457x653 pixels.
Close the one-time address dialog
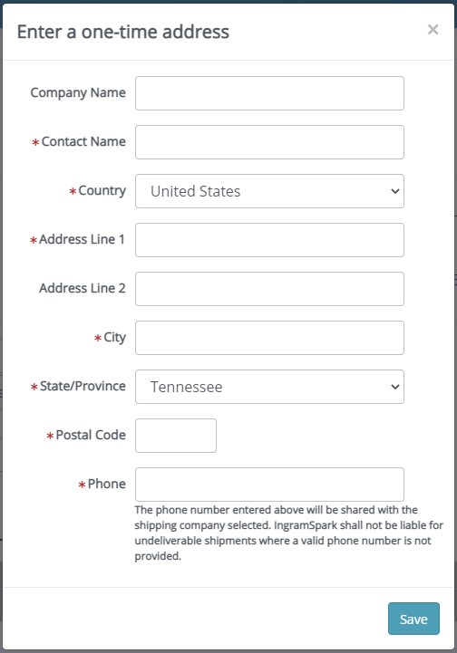(x=433, y=30)
